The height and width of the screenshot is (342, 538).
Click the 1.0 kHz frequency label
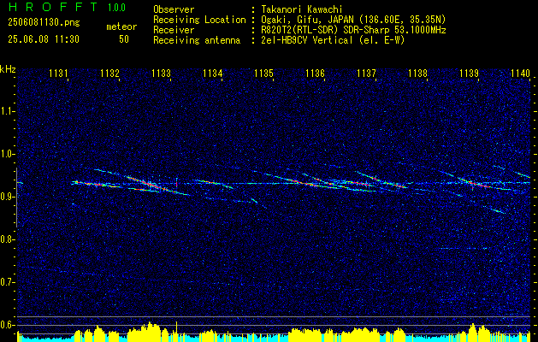(x=7, y=154)
